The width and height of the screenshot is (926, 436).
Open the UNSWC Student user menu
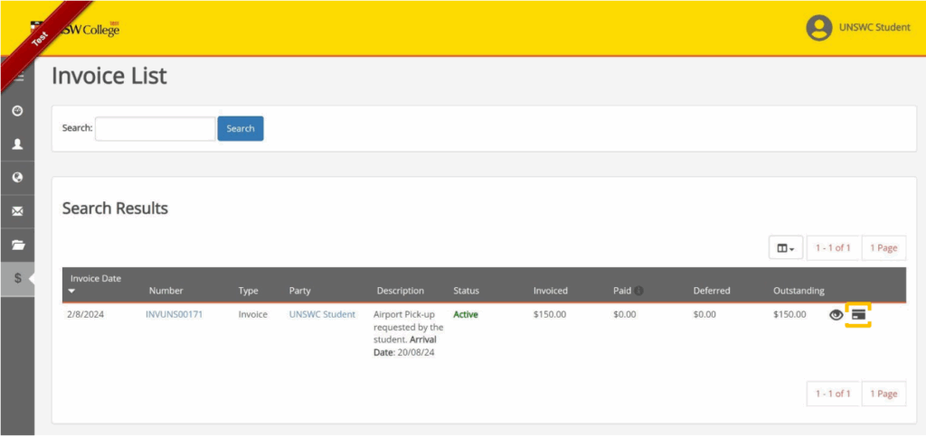click(858, 27)
